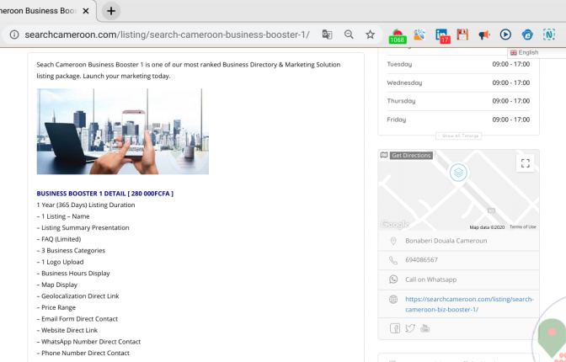Click the phone handset icon
The image size is (566, 362).
393,260
